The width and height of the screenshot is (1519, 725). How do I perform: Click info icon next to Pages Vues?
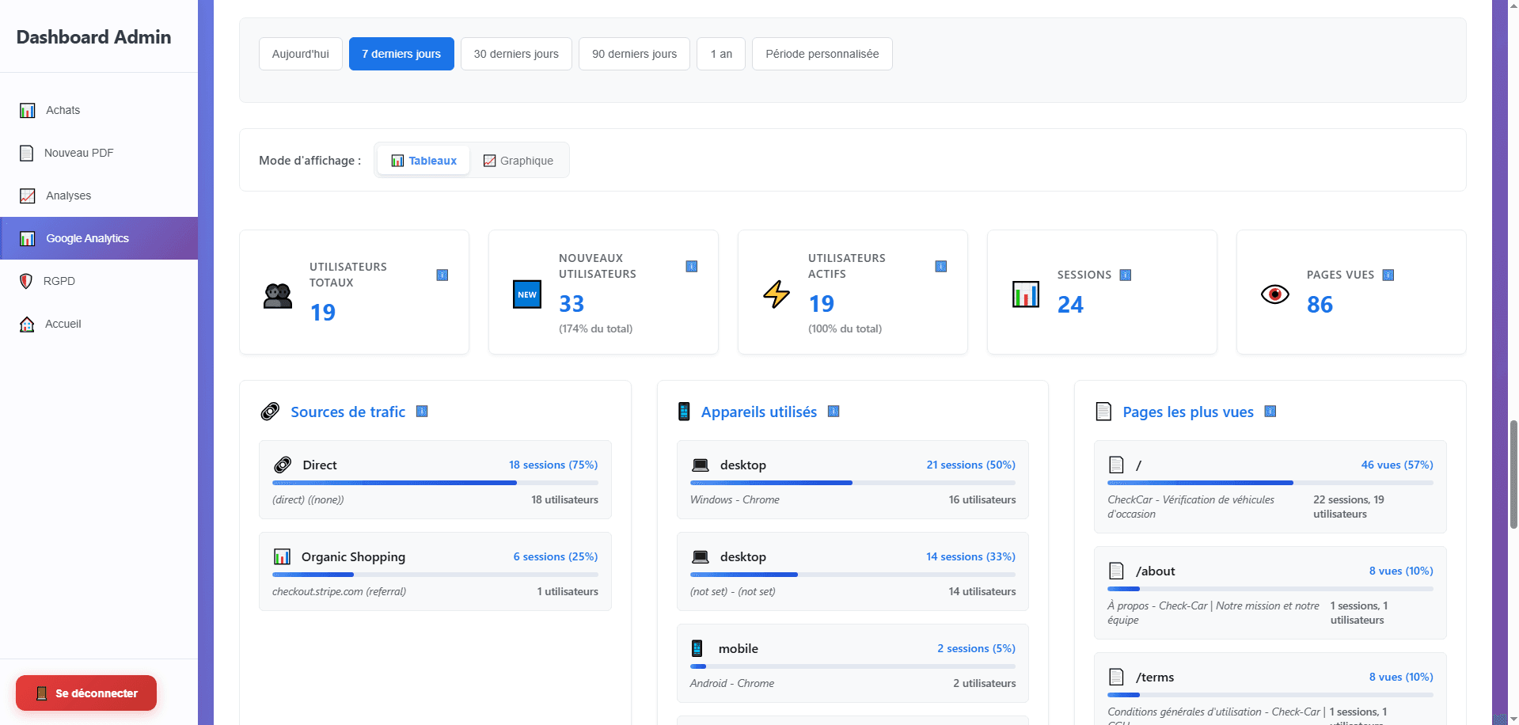tap(1388, 275)
